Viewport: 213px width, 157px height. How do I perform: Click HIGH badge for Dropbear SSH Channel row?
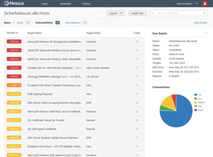(14, 85)
